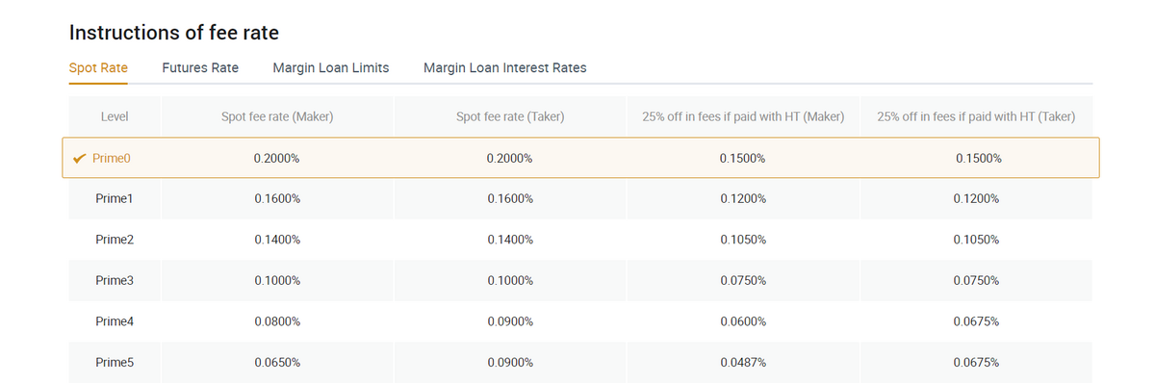Switch to the Futures Rate tab
The width and height of the screenshot is (1155, 383).
pos(200,67)
